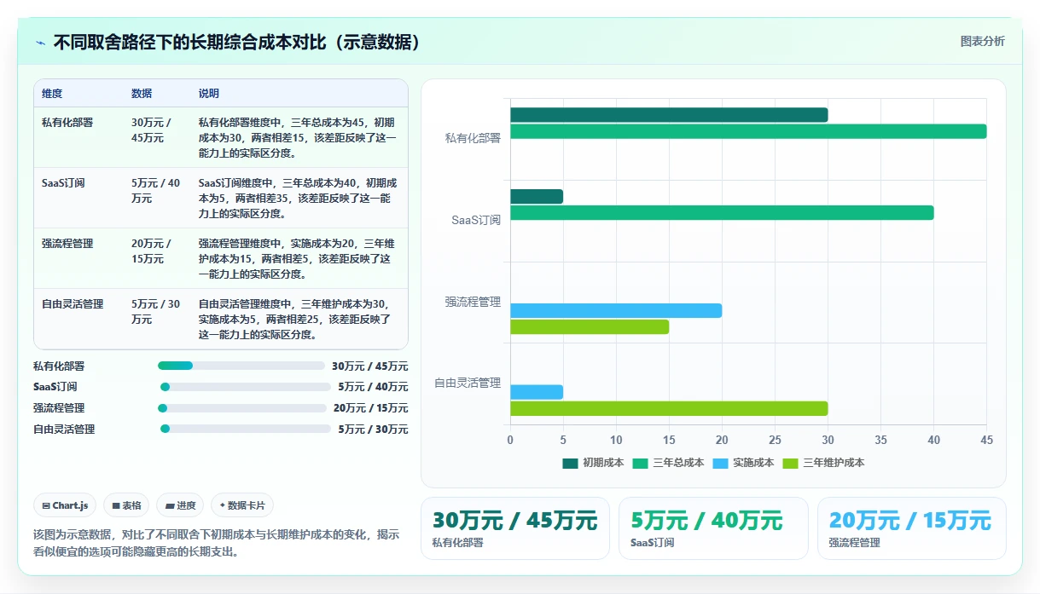The image size is (1040, 594).
Task: Open the 进度 tag chip
Action: [180, 505]
